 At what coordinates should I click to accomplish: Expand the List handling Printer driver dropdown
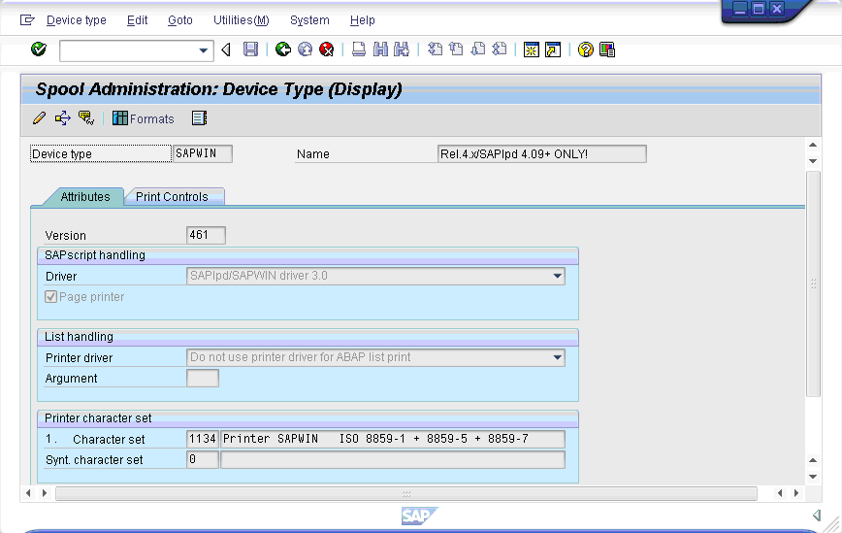coord(558,357)
